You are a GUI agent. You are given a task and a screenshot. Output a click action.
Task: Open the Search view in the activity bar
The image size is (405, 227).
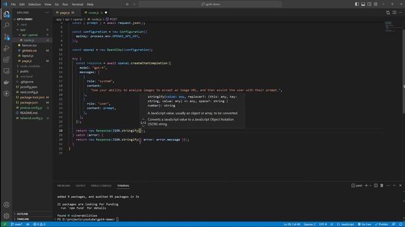click(x=6, y=25)
